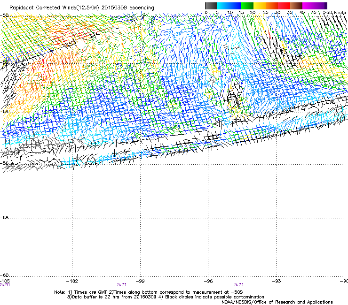
Task: Click the purple 5:21 label near -96
Action: click(239, 285)
